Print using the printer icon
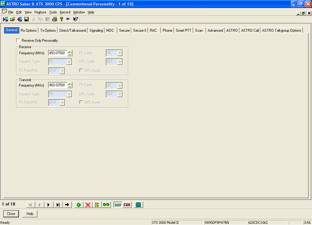Viewport: 312px width, 225px height. point(55,19)
